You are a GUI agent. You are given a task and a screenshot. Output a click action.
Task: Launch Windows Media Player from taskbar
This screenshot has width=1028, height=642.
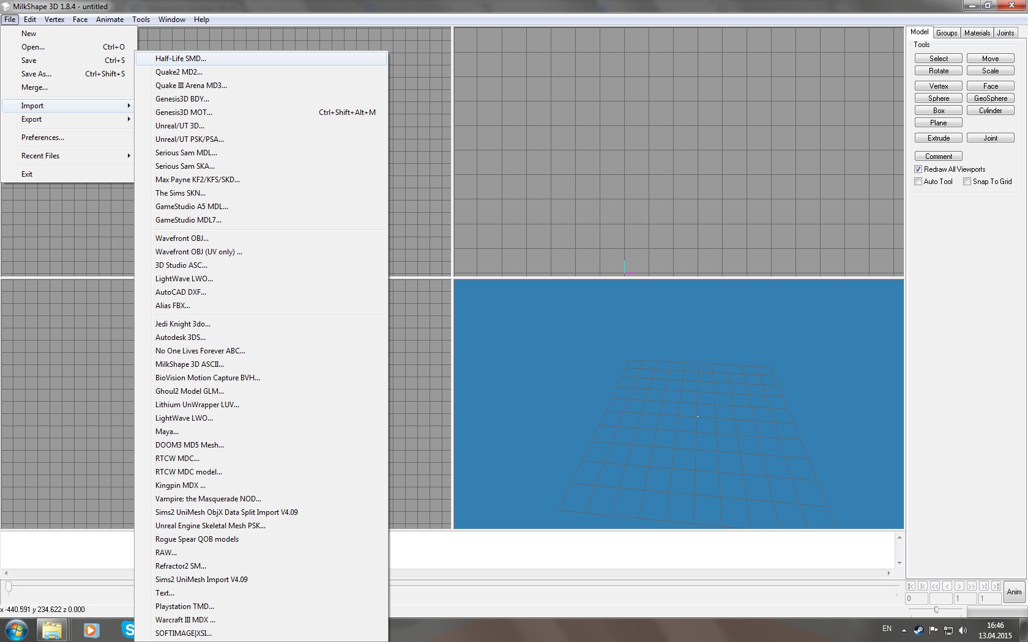point(91,630)
